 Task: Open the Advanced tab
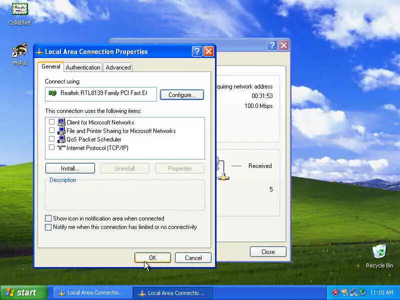tap(118, 67)
